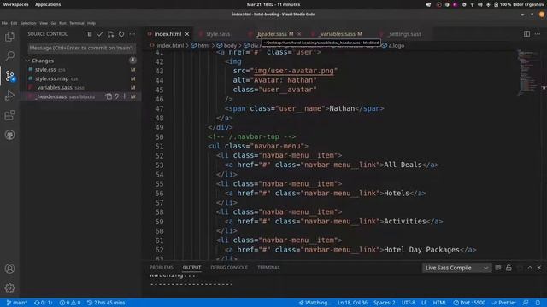This screenshot has width=547, height=307.
Task: Split the editor to the right
Action: point(526,34)
